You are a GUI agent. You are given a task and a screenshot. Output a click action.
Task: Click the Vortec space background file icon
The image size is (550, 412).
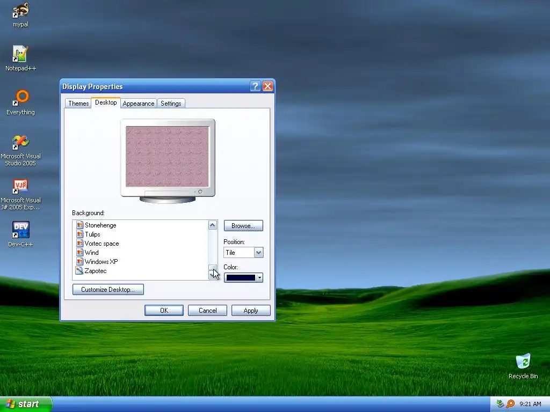79,243
